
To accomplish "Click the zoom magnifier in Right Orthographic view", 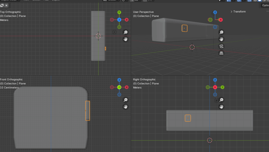I will 221,100.
